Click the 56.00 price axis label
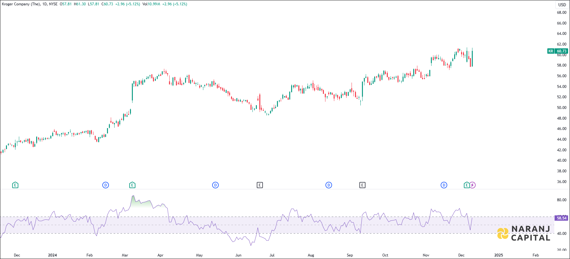570x259 pixels. 562,76
